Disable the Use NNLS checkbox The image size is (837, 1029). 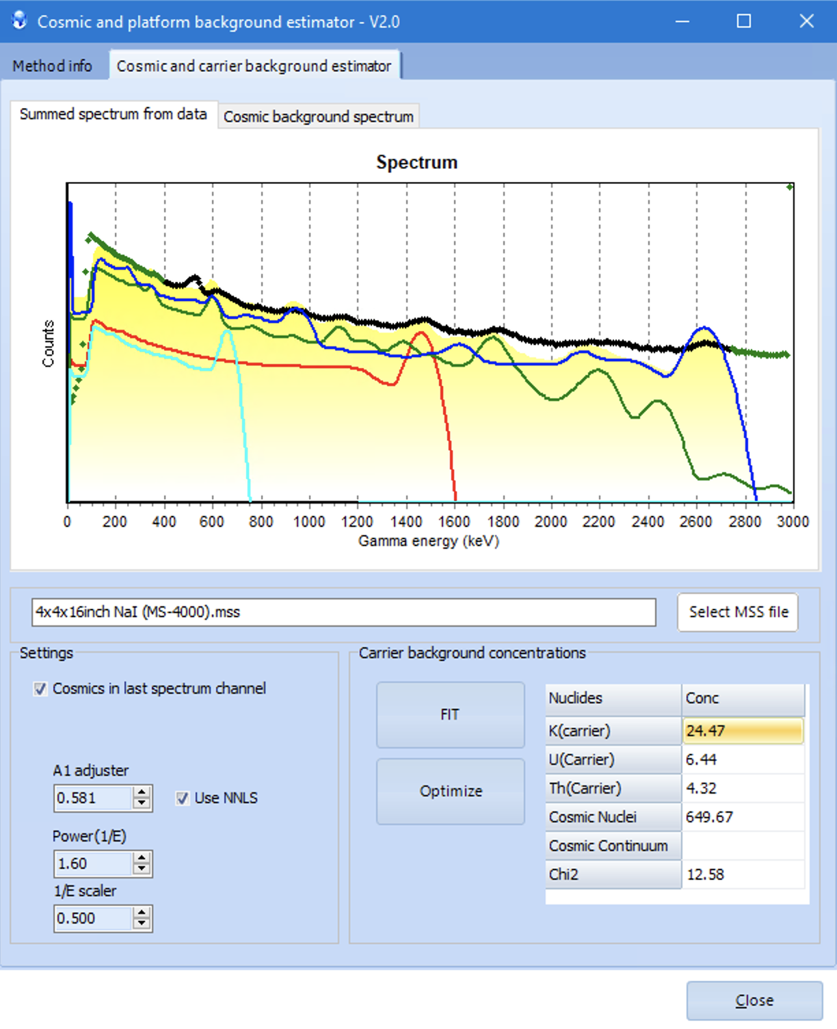click(x=183, y=798)
